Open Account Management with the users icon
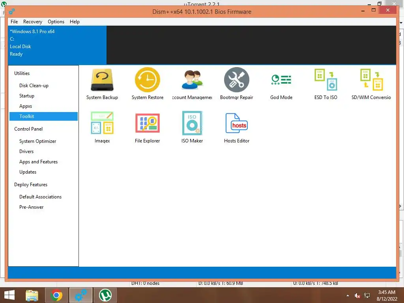 (x=192, y=84)
